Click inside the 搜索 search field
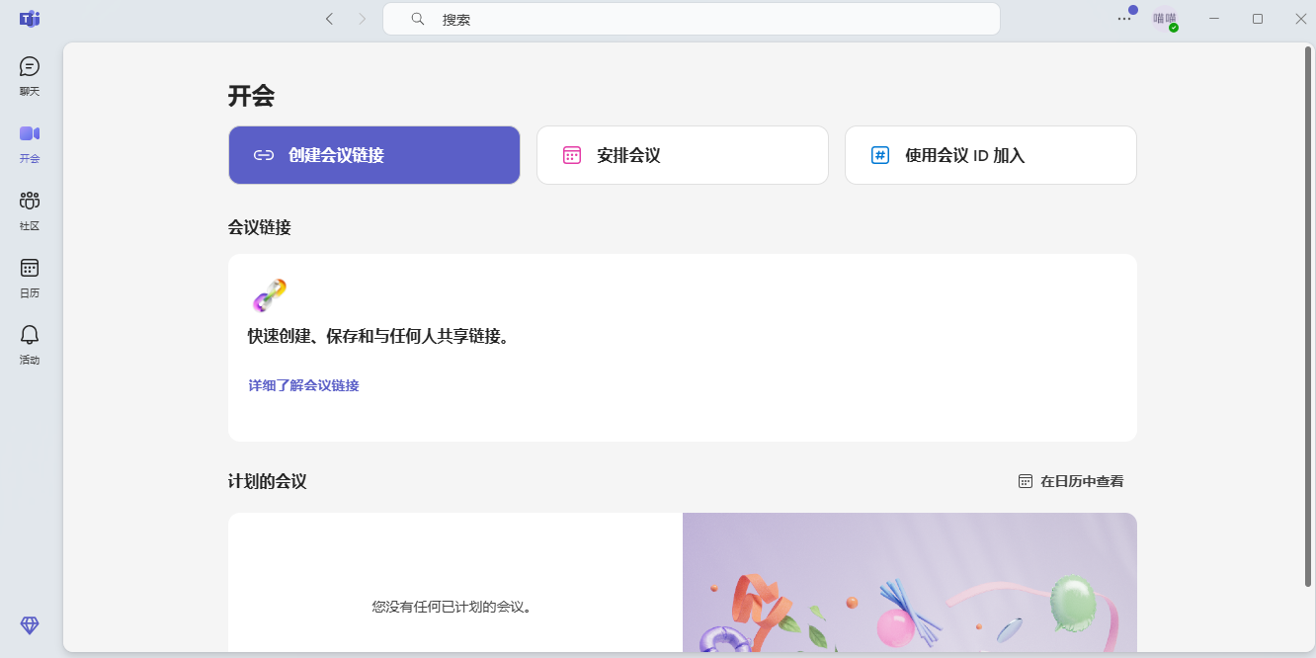1316x658 pixels. tap(692, 18)
